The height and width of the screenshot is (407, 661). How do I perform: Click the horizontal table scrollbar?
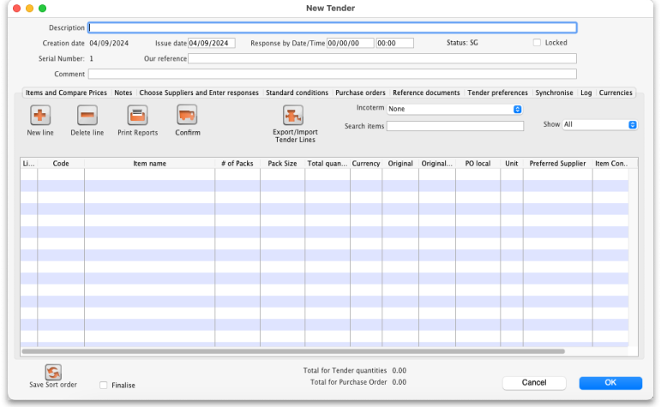tap(292, 351)
